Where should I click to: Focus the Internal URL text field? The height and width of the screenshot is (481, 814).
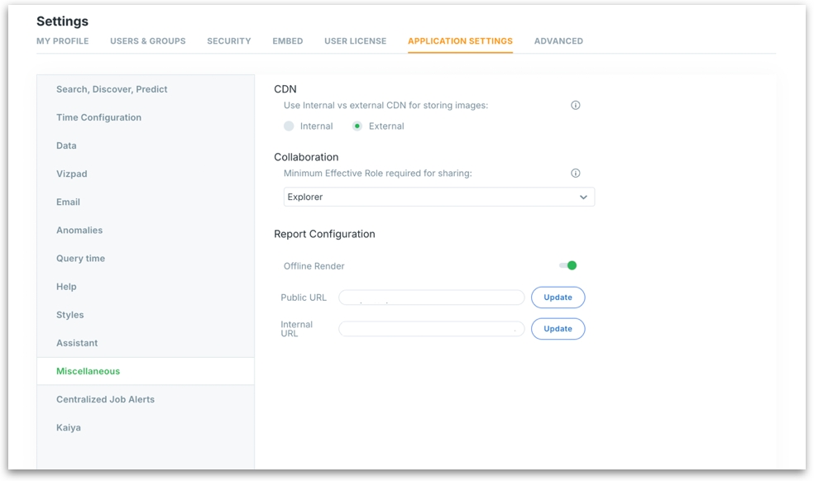click(x=431, y=329)
